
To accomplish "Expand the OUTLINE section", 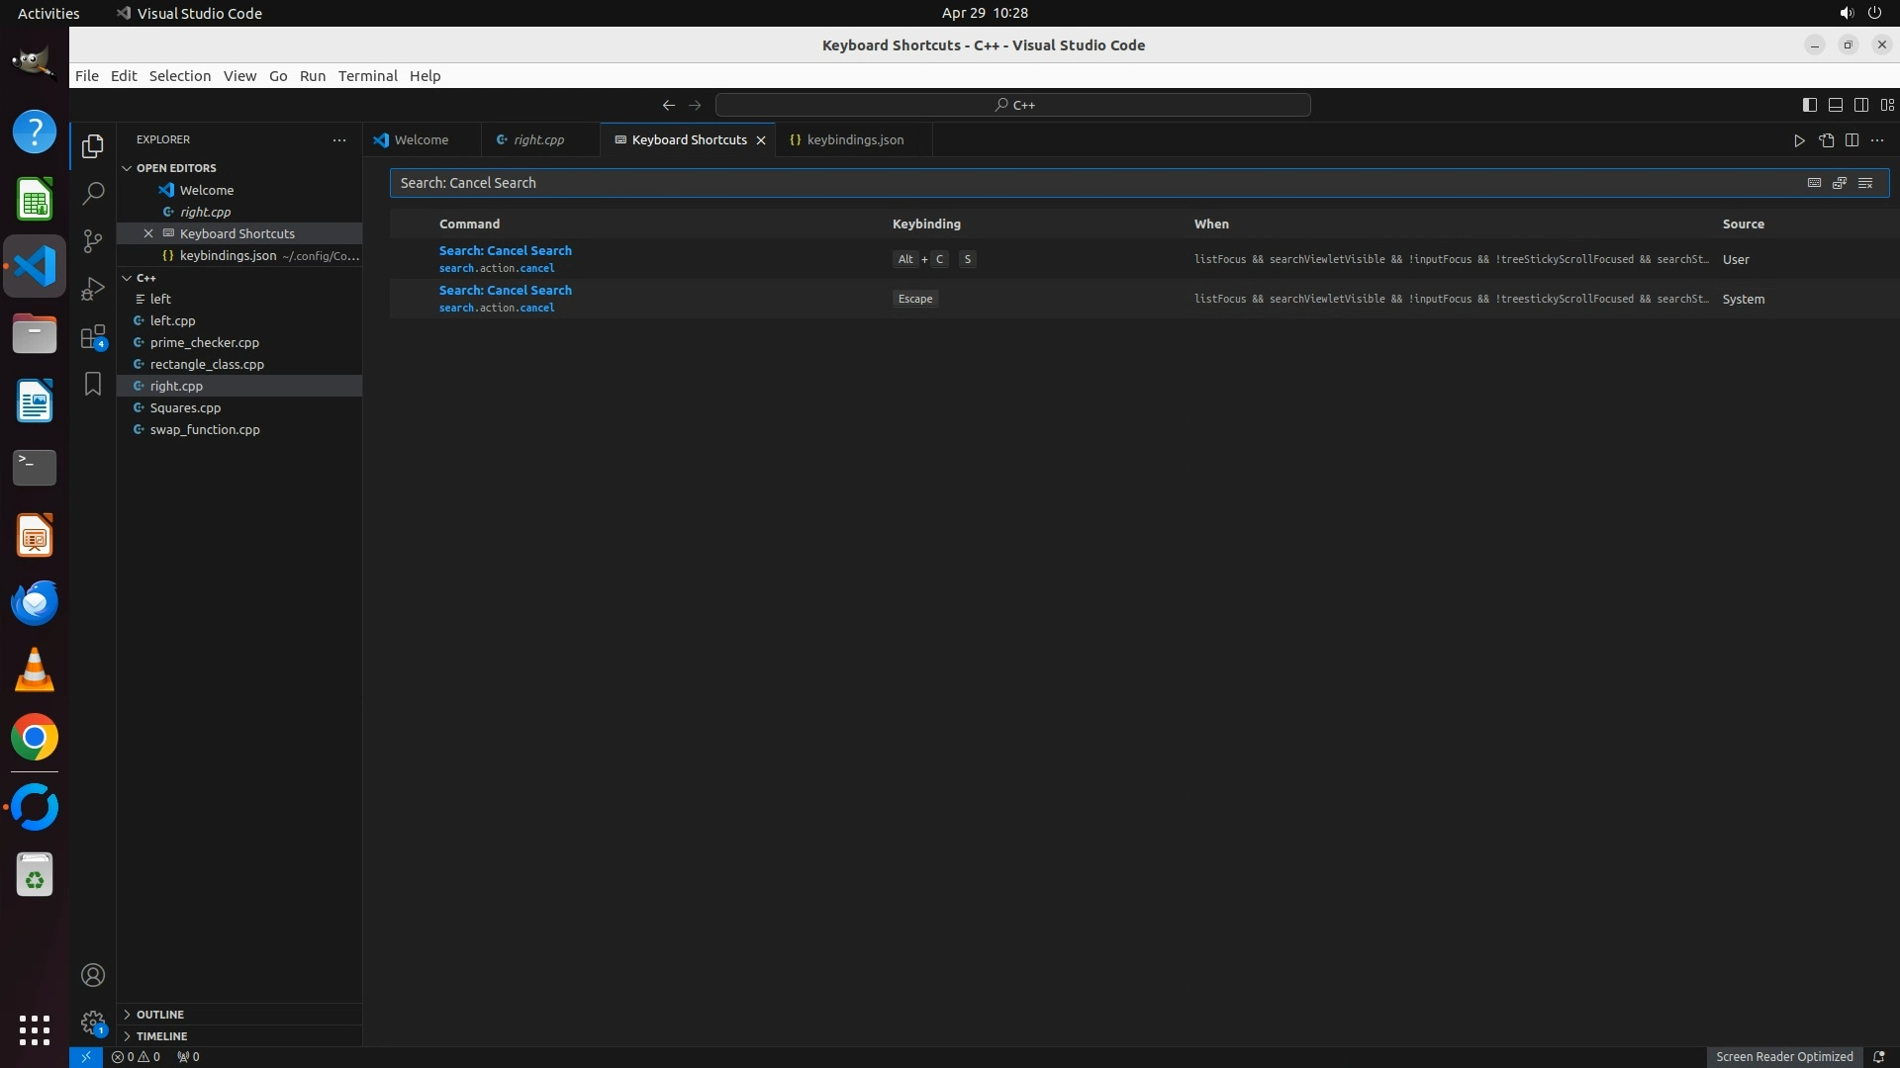I will (x=160, y=1015).
